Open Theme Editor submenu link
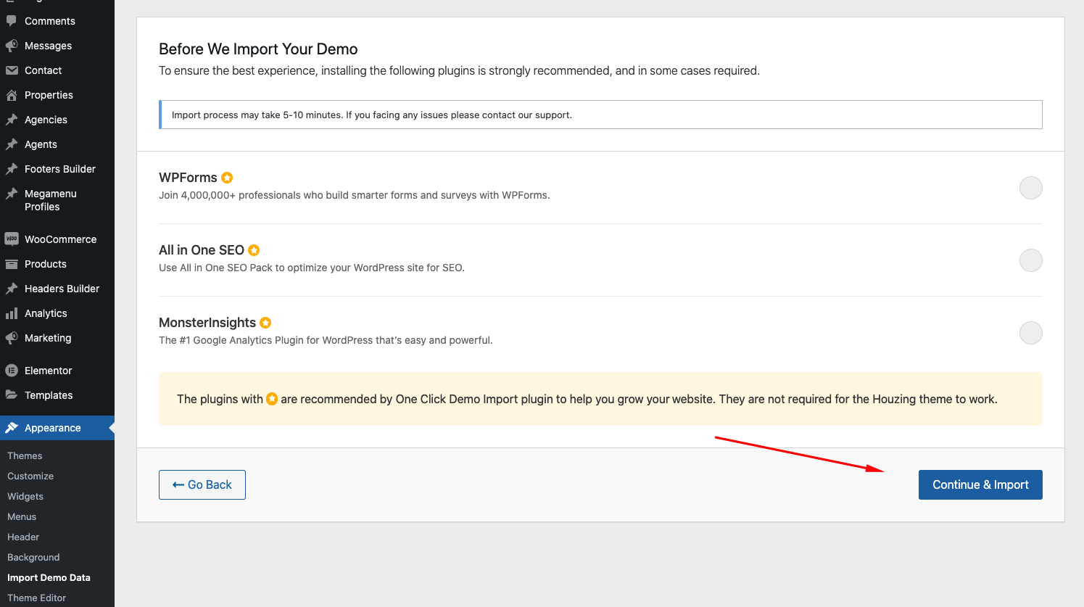The image size is (1084, 607). point(36,598)
